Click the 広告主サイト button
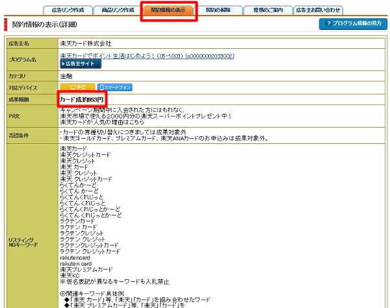The height and width of the screenshot is (308, 390). point(81,64)
